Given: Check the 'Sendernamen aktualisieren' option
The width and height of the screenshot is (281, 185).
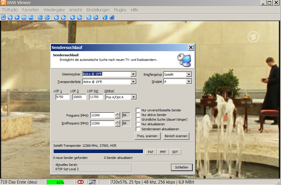Looking at the screenshot, I should pos(138,129).
